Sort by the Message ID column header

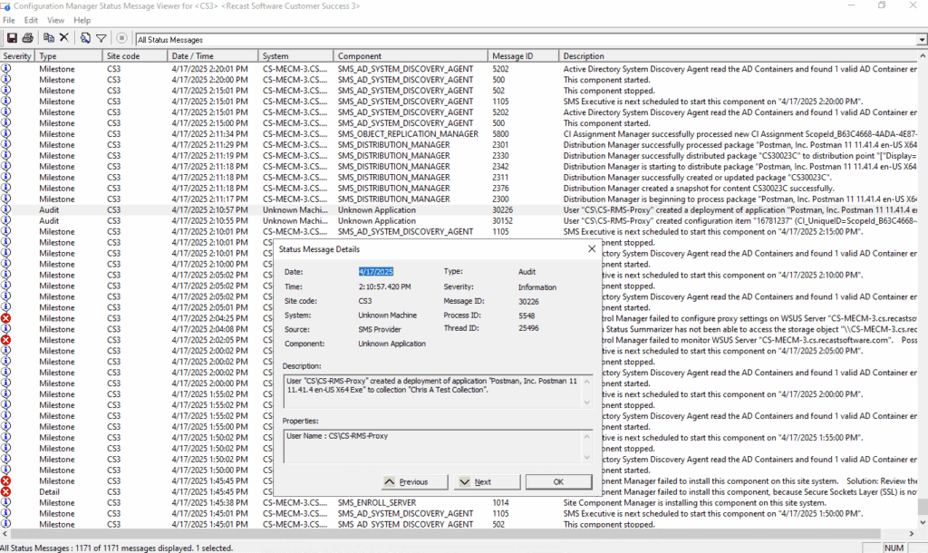click(x=512, y=56)
